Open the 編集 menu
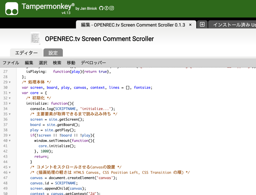This screenshot has width=256, height=195. (29, 63)
